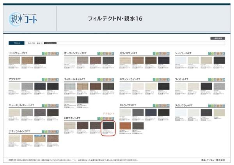Click the blue feature icon at シュトラールFT row end
The image size is (234, 165).
[x=224, y=54]
